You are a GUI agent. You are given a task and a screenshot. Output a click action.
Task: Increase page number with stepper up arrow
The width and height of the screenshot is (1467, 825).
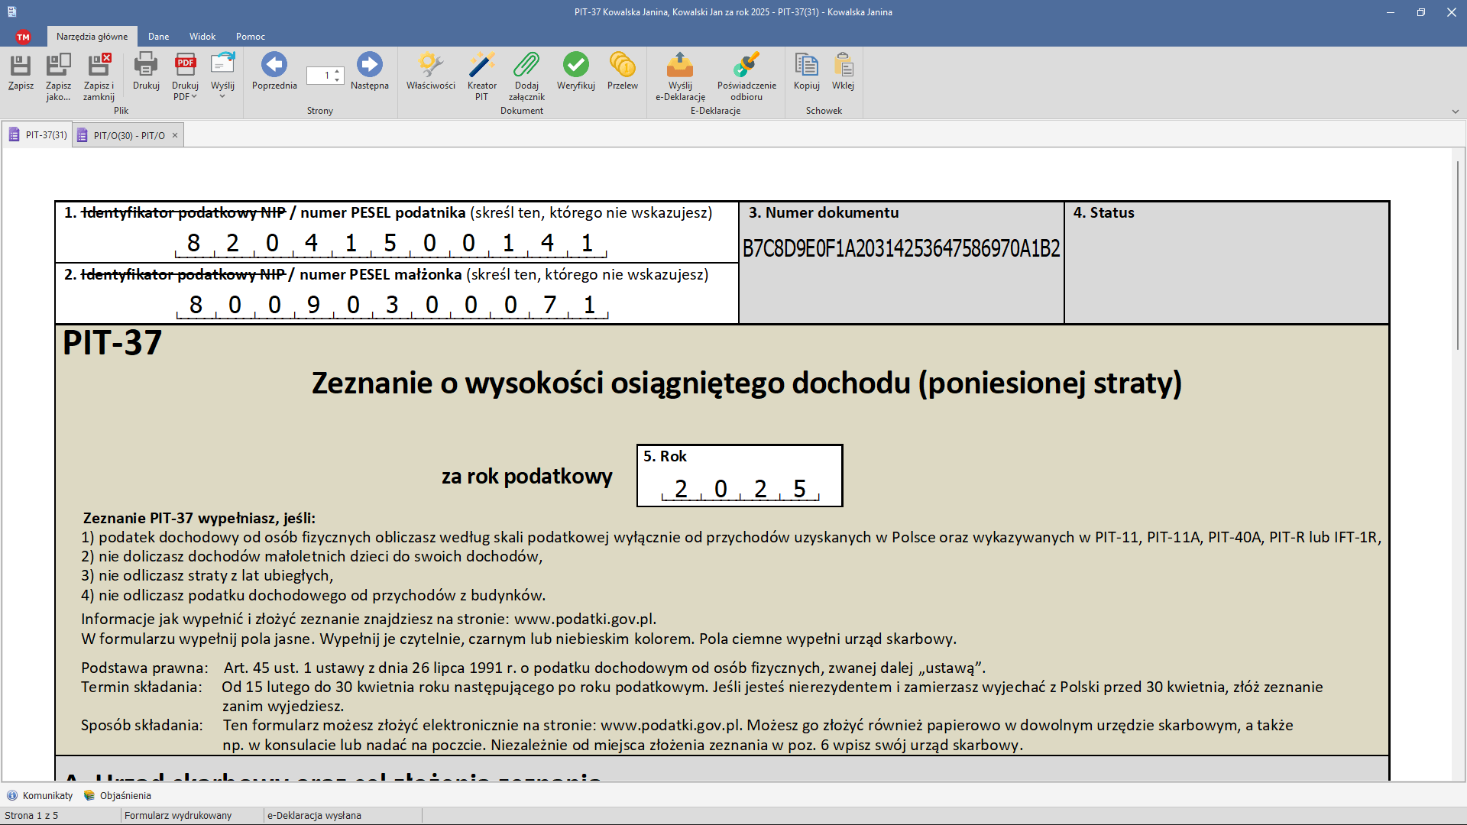tap(338, 71)
